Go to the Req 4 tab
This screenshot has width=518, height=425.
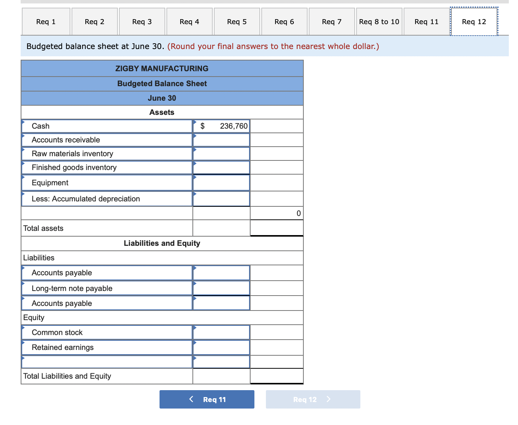point(189,22)
